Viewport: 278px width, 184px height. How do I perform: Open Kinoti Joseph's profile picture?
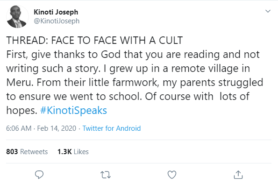click(17, 17)
